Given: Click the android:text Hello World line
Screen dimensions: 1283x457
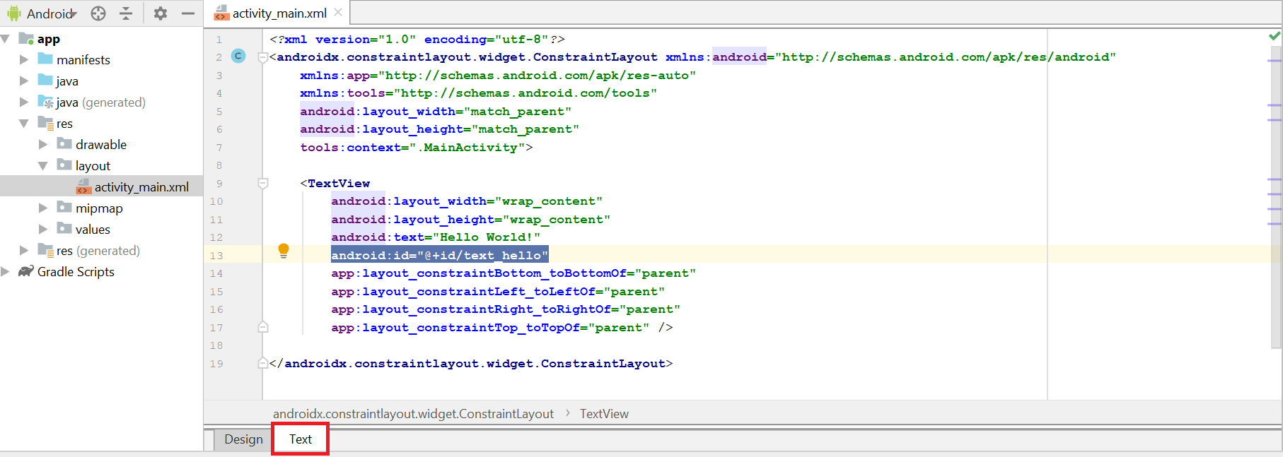Looking at the screenshot, I should (436, 237).
